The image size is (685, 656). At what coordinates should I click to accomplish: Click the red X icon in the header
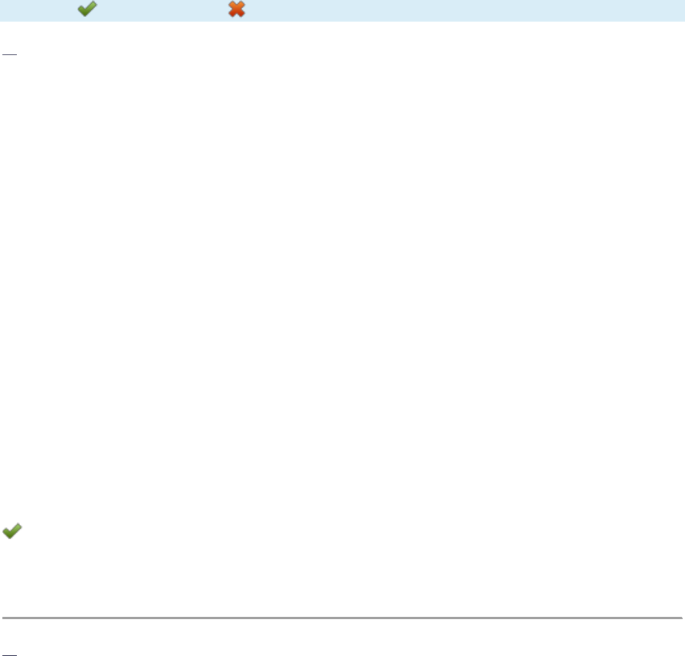coord(237,9)
